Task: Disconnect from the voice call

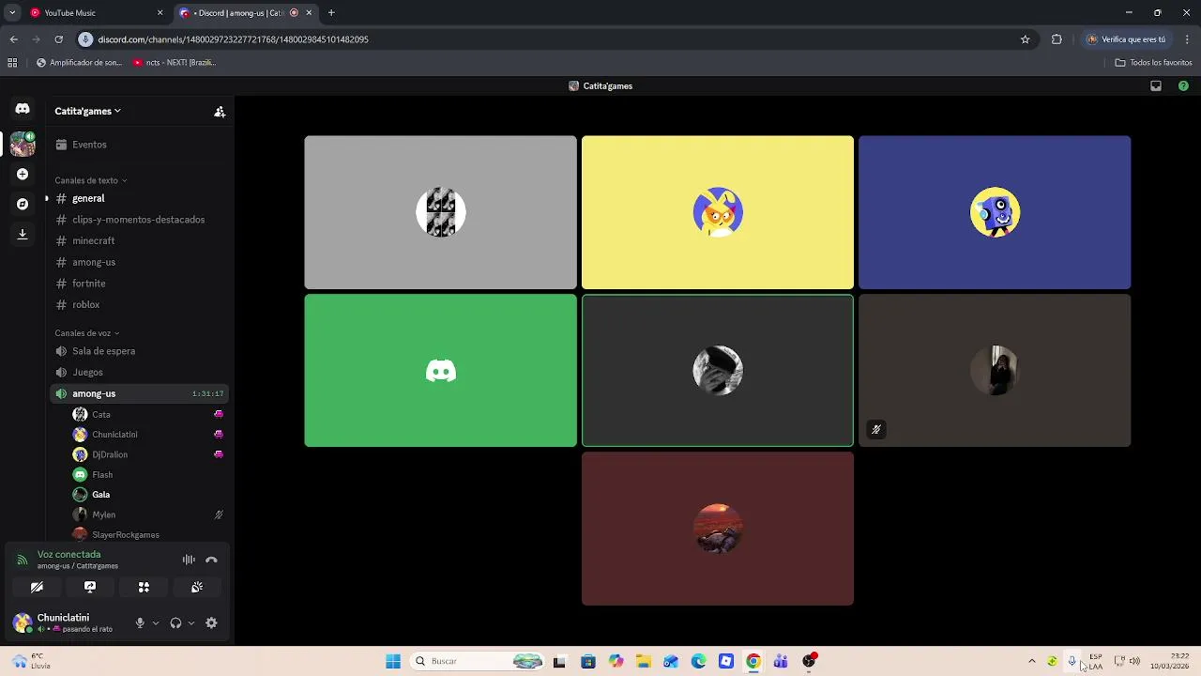Action: pyautogui.click(x=211, y=560)
